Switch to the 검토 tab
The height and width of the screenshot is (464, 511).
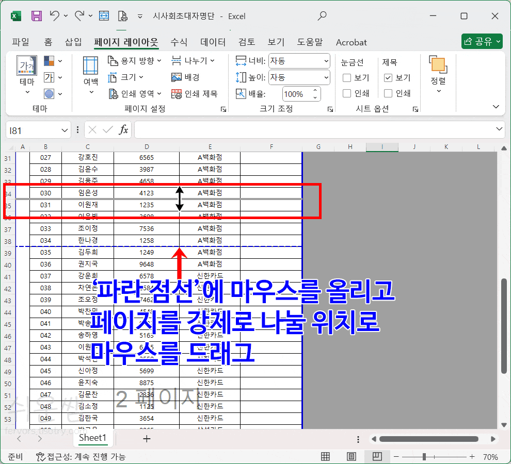tap(246, 42)
